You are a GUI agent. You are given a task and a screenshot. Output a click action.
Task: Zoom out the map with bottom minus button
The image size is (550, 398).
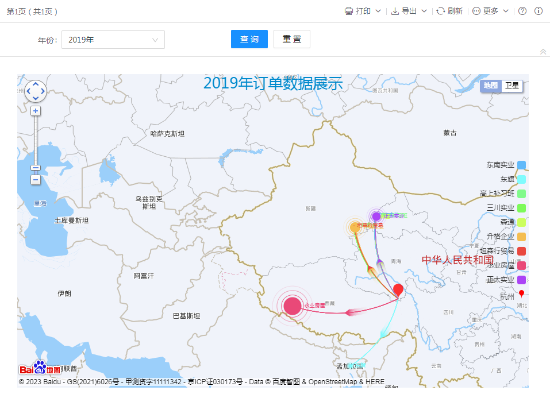(x=36, y=180)
